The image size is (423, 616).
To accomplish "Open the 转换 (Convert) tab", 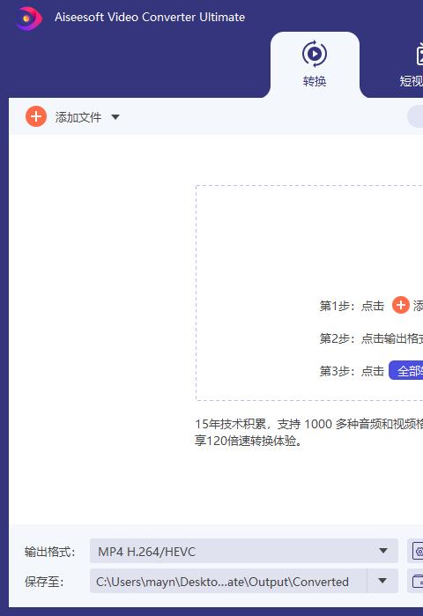I will pos(315,65).
